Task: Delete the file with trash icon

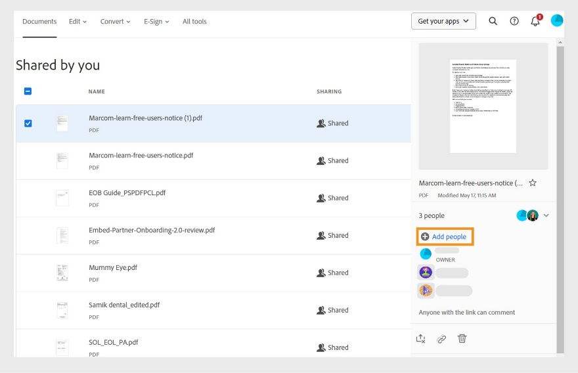Action: [462, 339]
